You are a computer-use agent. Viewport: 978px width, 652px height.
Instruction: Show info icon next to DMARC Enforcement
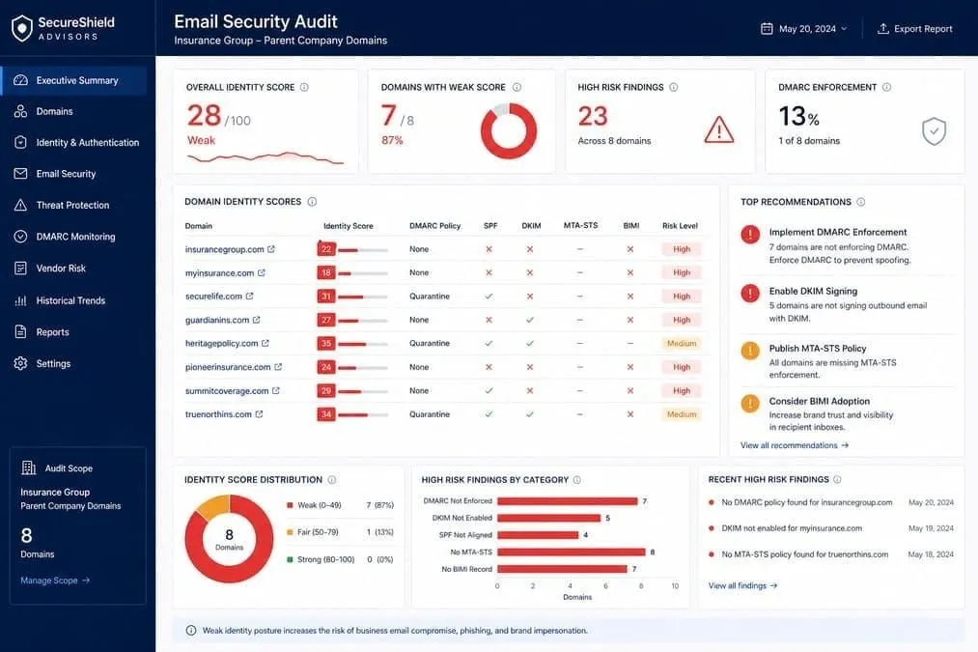(x=886, y=87)
